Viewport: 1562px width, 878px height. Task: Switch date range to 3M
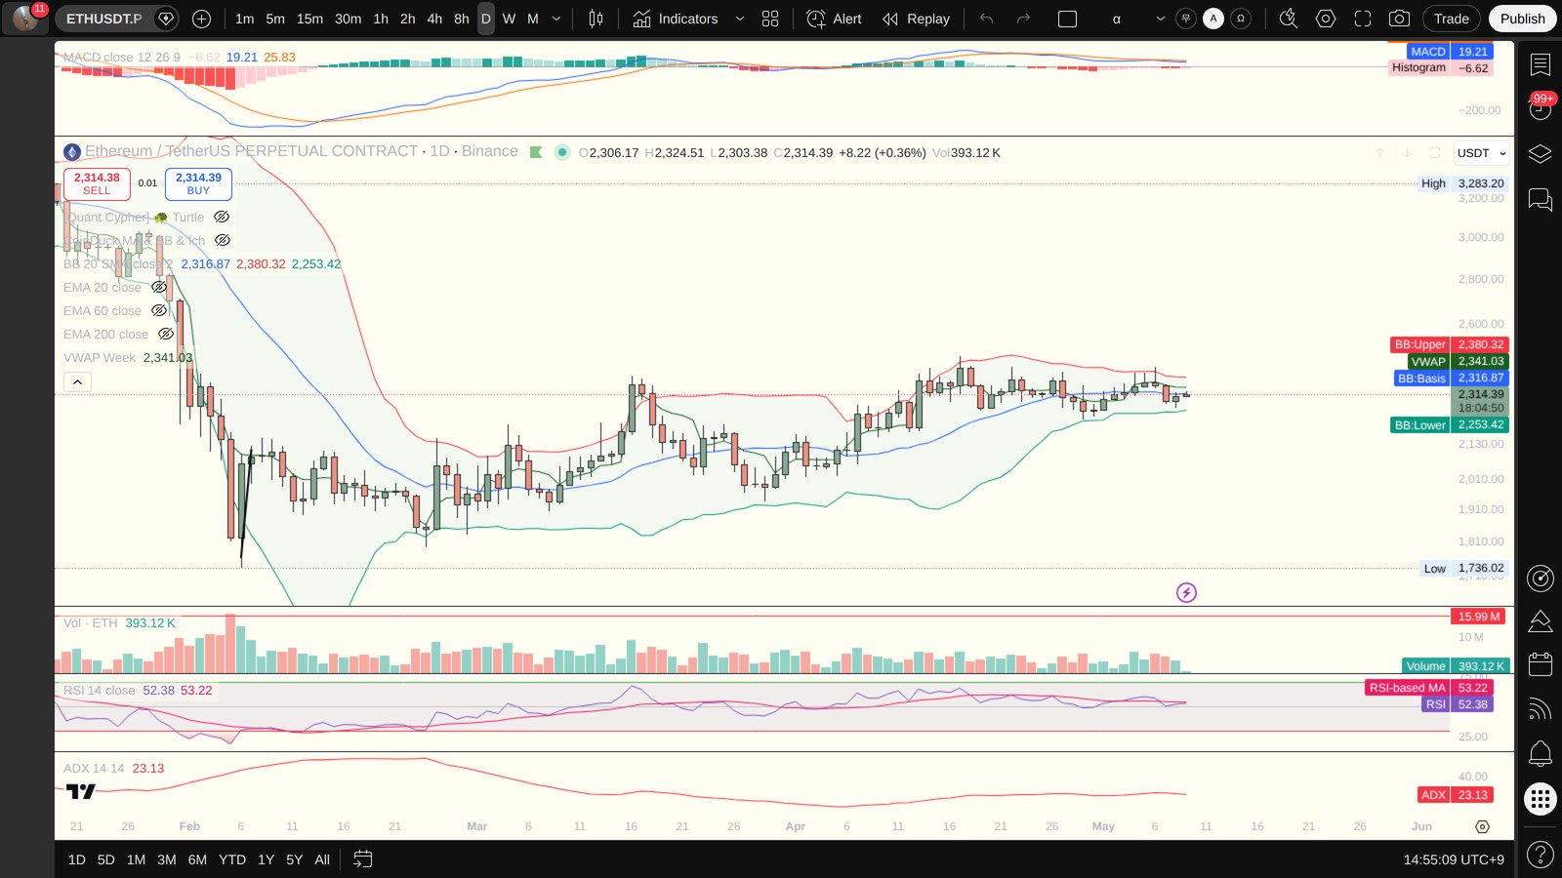pyautogui.click(x=167, y=859)
